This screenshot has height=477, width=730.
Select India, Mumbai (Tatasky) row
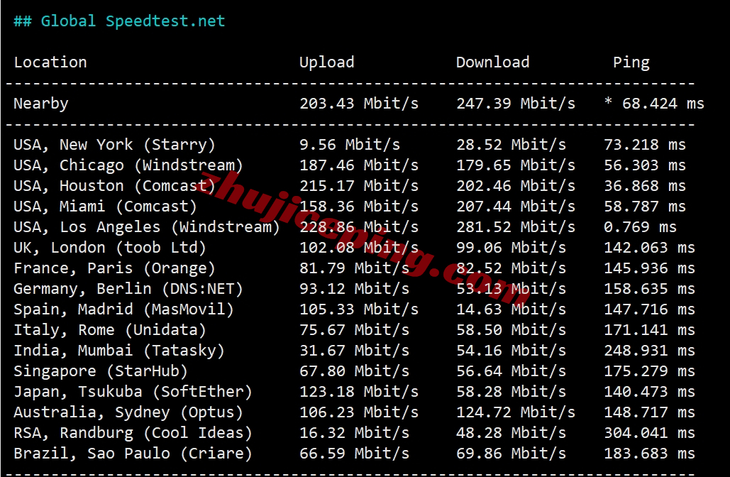tap(354, 351)
